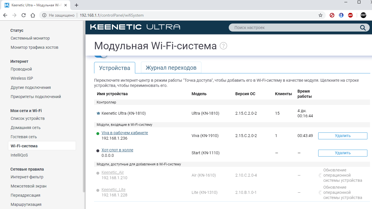Bookmark this page with star icon

coord(320,15)
